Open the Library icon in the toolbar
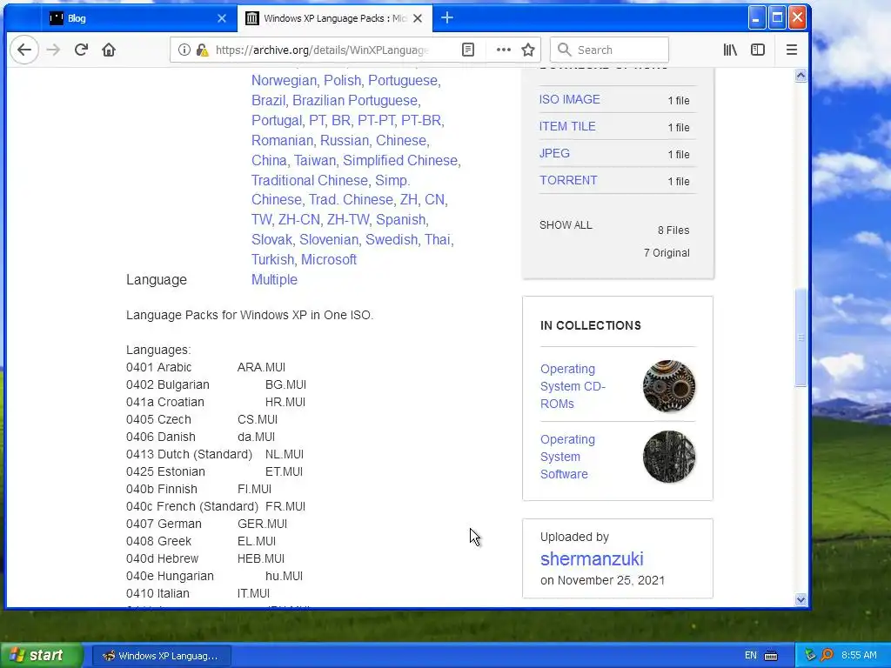The image size is (891, 668). [x=730, y=50]
